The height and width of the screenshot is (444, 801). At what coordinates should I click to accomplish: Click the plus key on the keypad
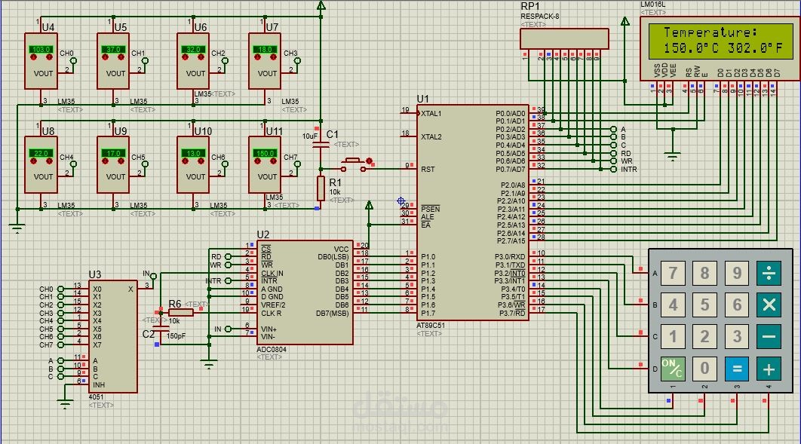[x=769, y=369]
